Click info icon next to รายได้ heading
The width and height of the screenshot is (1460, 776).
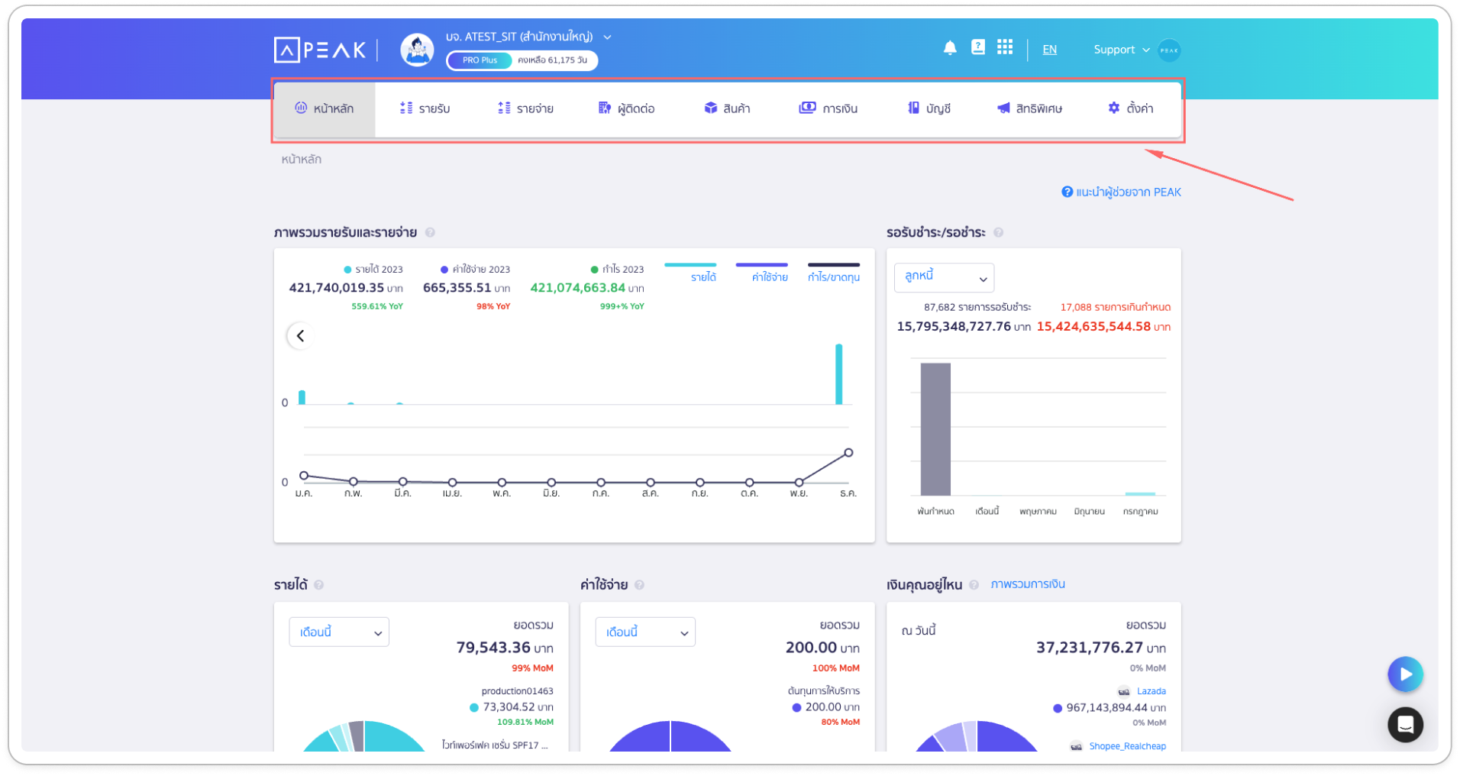point(318,584)
